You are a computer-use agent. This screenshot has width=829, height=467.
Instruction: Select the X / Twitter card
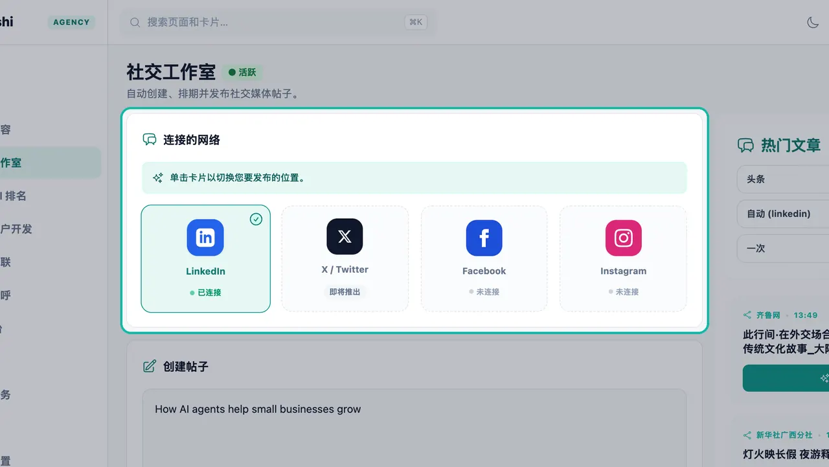(x=345, y=258)
